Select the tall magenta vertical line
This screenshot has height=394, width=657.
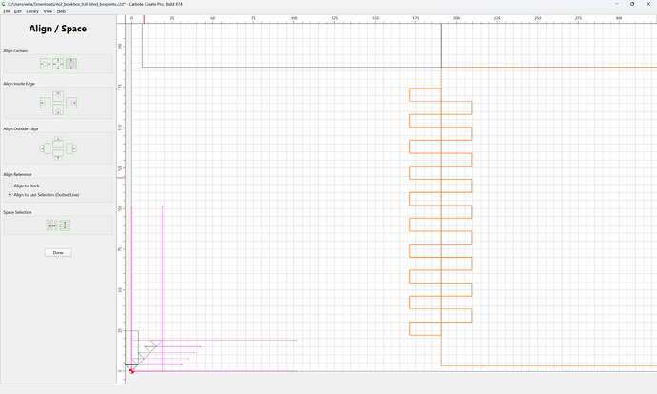pyautogui.click(x=163, y=288)
